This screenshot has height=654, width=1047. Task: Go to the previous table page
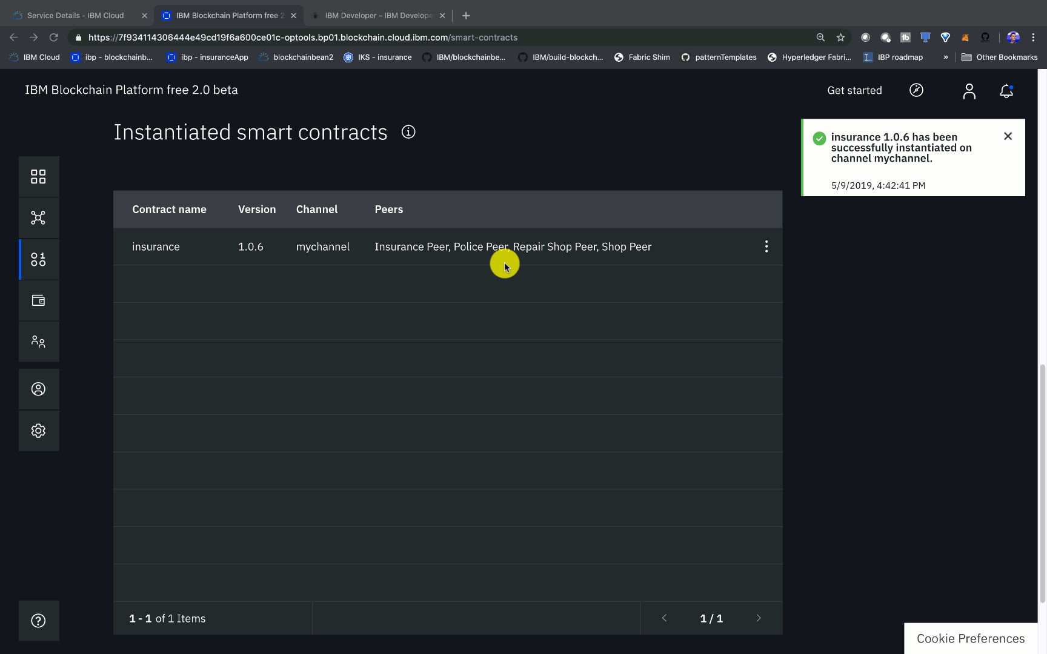(x=664, y=618)
